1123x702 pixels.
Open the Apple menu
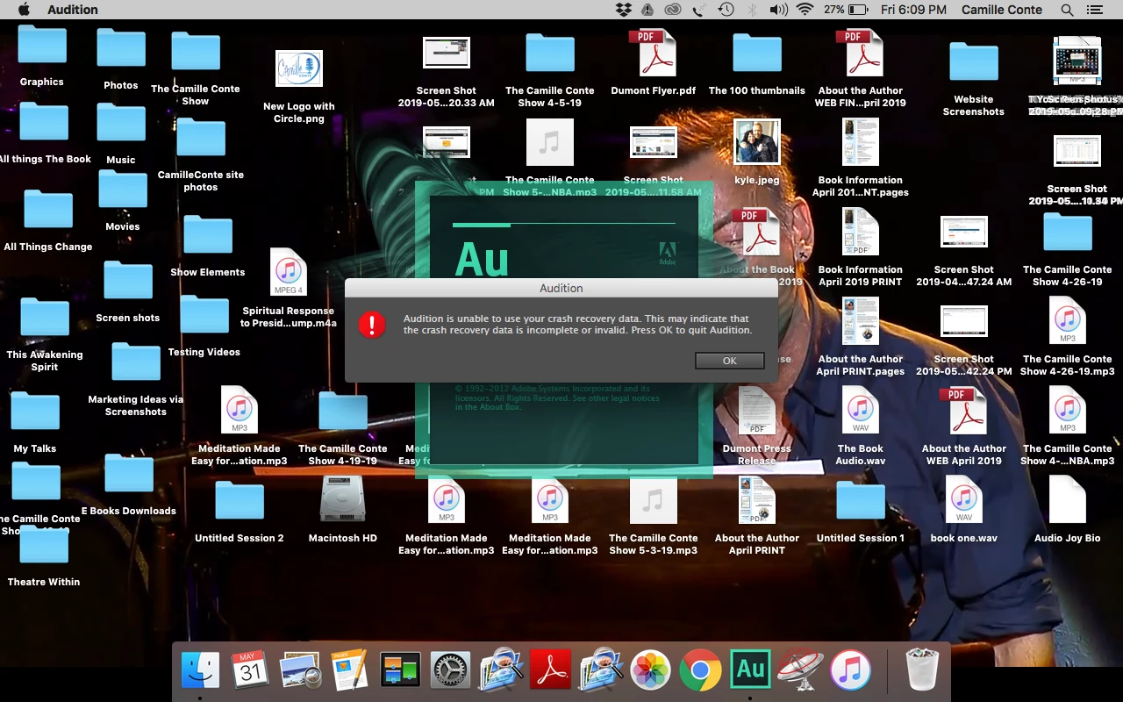[24, 10]
